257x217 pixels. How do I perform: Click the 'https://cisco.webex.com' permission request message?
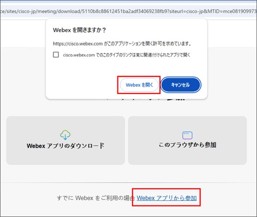pos(122,44)
